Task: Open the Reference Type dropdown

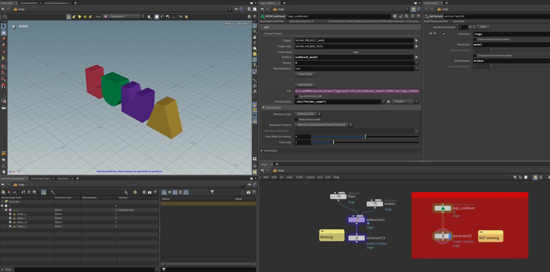Action: click(308, 114)
